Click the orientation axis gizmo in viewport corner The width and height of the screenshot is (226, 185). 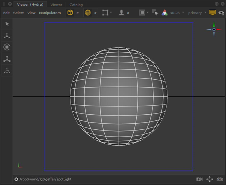tap(214, 29)
